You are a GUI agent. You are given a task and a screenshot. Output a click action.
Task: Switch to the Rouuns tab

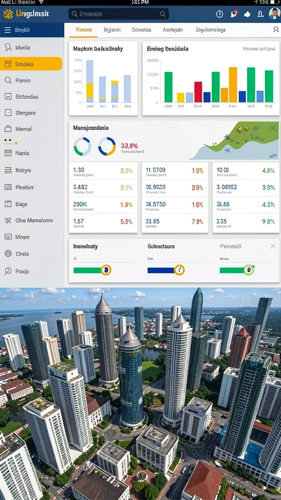coord(84,30)
